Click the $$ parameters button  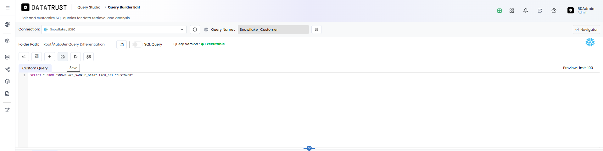pos(89,57)
